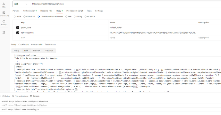
Task: Switch response view to Preview
Action: [37, 50]
